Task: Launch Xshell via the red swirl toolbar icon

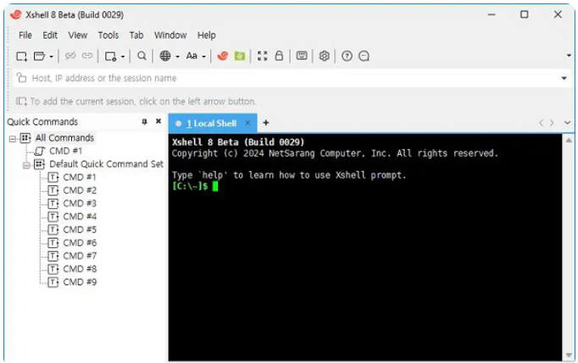Action: (x=222, y=56)
